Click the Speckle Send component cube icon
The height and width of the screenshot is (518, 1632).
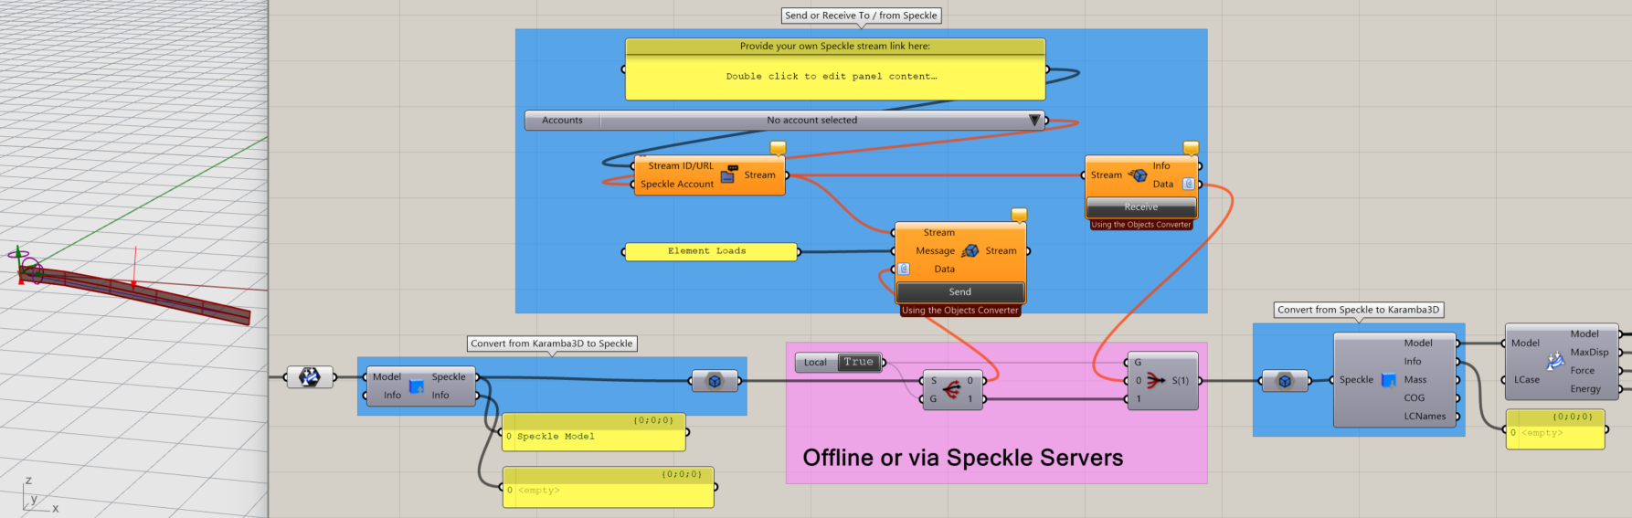pyautogui.click(x=970, y=251)
